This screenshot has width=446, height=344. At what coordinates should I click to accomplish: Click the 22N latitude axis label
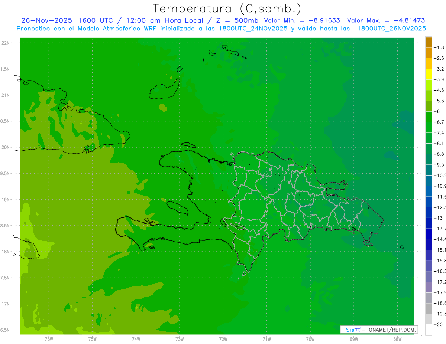(x=6, y=43)
